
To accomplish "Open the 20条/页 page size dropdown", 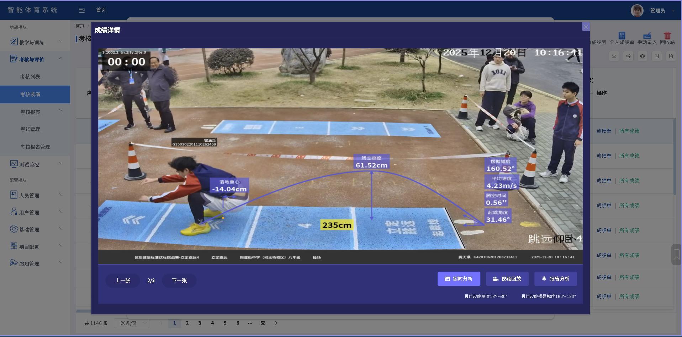I will tap(132, 323).
